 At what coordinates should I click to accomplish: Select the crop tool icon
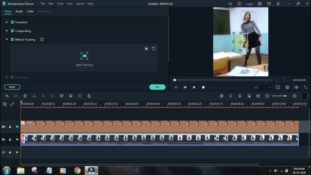[x=43, y=96]
